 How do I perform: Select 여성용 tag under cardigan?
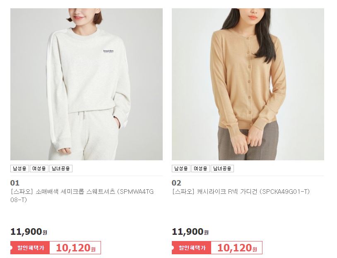(200, 169)
